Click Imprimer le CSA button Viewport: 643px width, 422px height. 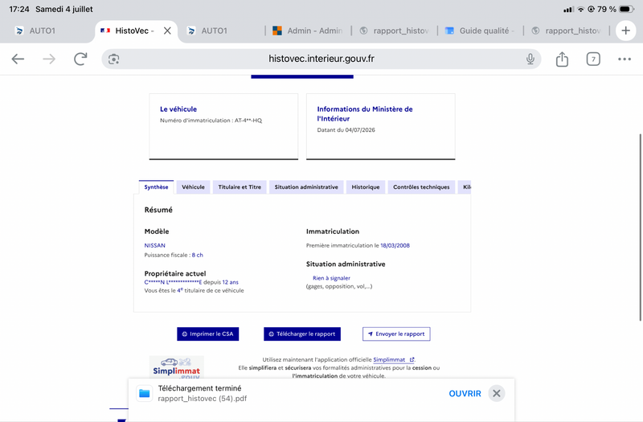(208, 334)
